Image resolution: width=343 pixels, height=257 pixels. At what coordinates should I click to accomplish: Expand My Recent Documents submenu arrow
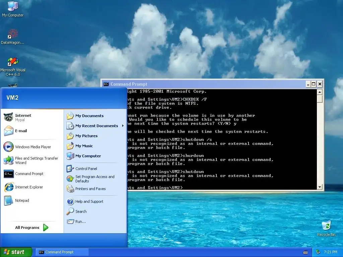pos(123,126)
